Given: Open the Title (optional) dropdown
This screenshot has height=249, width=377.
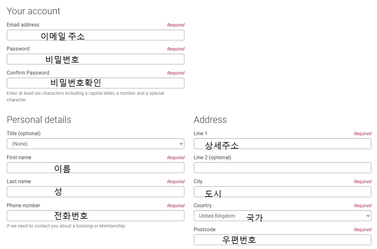Looking at the screenshot, I should pos(95,144).
